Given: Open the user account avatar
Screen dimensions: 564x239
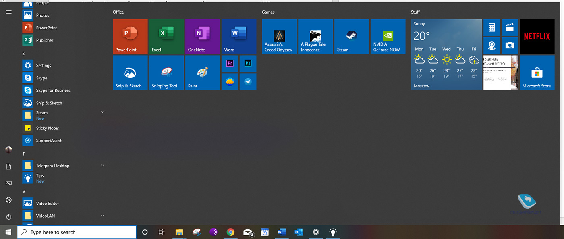Looking at the screenshot, I should (9, 150).
